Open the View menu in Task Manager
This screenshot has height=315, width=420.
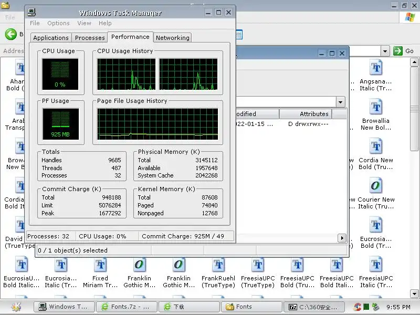tap(84, 23)
